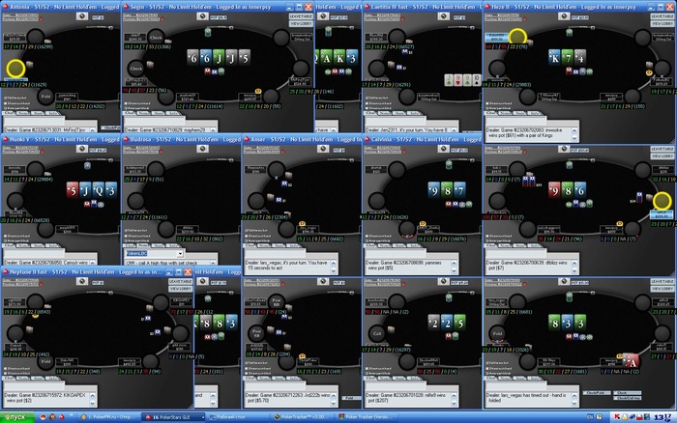Click chat input field in Neptune II table

pyautogui.click(x=34, y=385)
